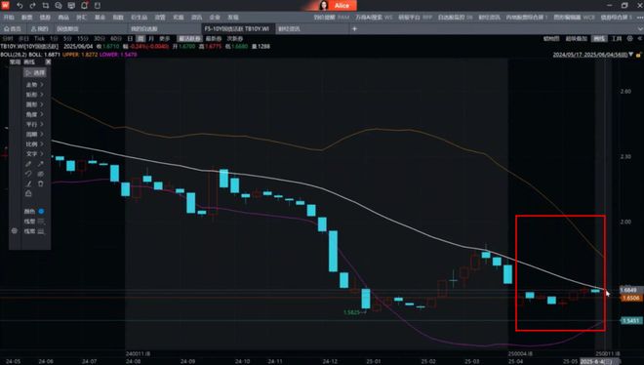Image resolution: width=644 pixels, height=365 pixels.
Task: Select the 60分 period option
Action: [x=116, y=39]
